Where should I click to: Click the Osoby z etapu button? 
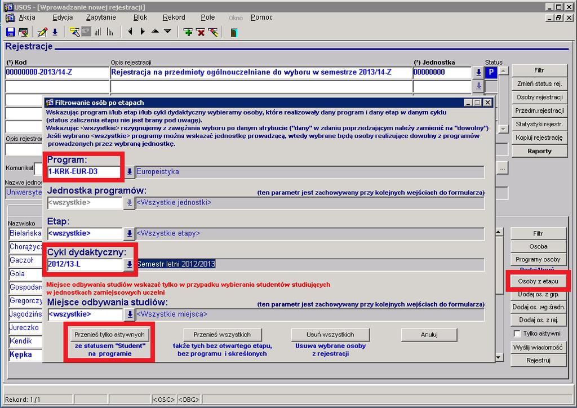pyautogui.click(x=538, y=281)
